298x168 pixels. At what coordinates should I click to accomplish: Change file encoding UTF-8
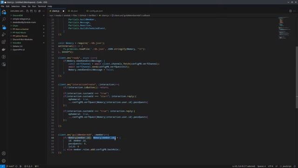(x=271, y=166)
